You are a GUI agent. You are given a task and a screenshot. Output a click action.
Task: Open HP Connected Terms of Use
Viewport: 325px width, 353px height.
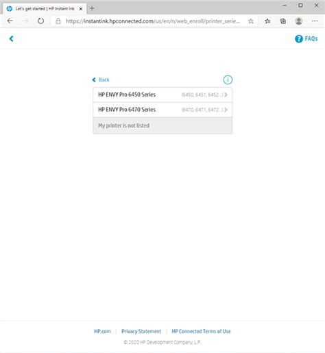pos(201,331)
